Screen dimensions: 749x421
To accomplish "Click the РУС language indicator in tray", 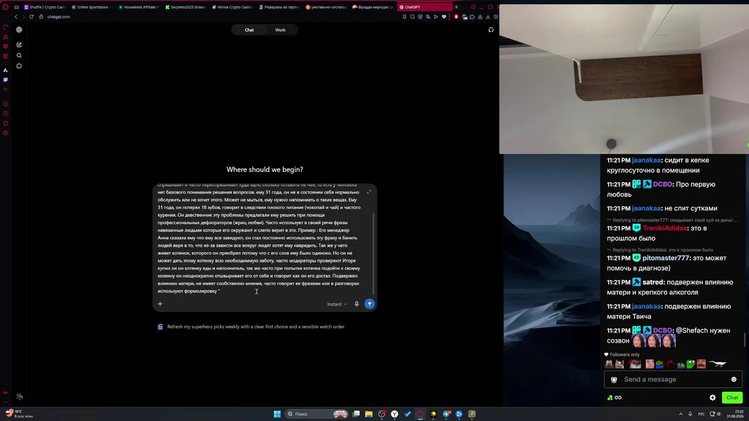I will 702,414.
